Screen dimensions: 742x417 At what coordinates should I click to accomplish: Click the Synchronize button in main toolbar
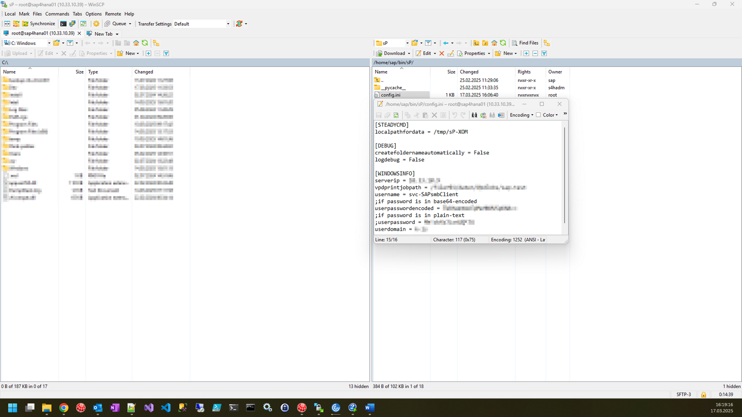(x=38, y=24)
